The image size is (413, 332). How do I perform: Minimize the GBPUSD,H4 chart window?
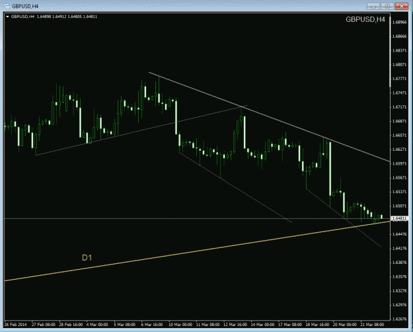(x=373, y=6)
